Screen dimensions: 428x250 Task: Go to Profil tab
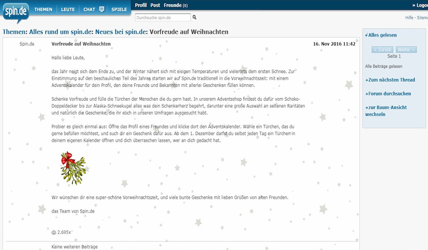coord(141,5)
